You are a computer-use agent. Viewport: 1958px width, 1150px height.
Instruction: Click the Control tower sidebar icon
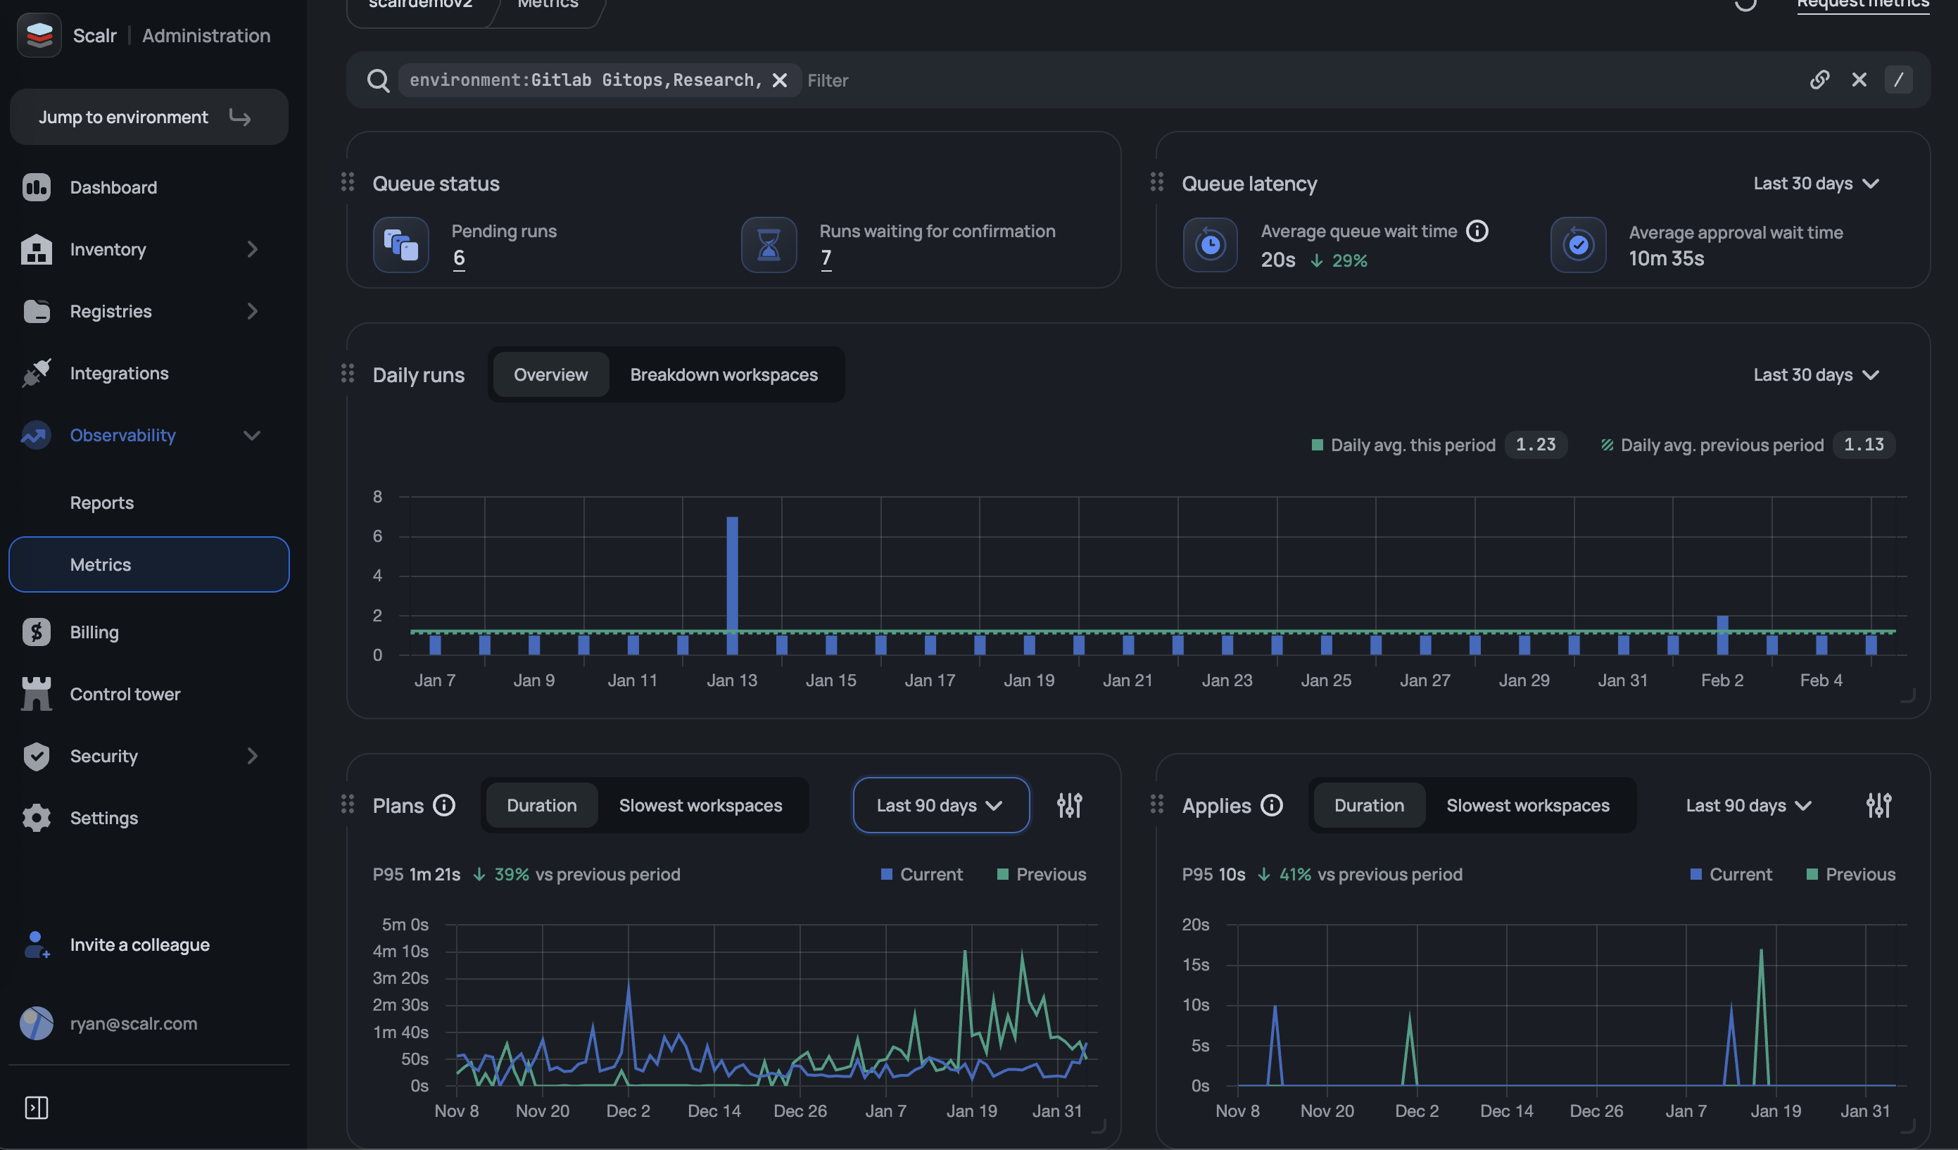click(x=37, y=694)
